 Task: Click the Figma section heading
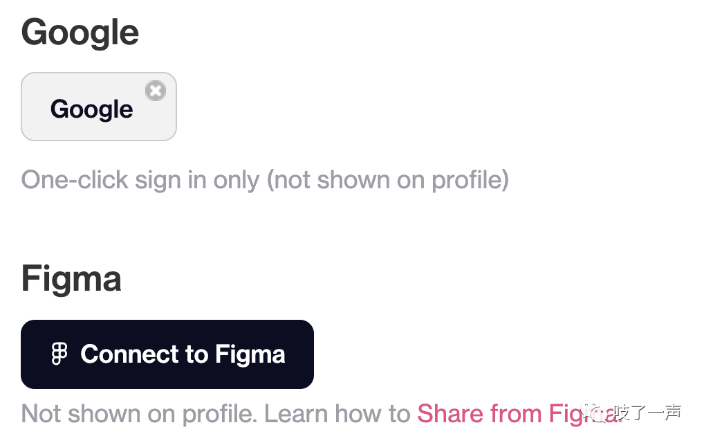pyautogui.click(x=71, y=278)
